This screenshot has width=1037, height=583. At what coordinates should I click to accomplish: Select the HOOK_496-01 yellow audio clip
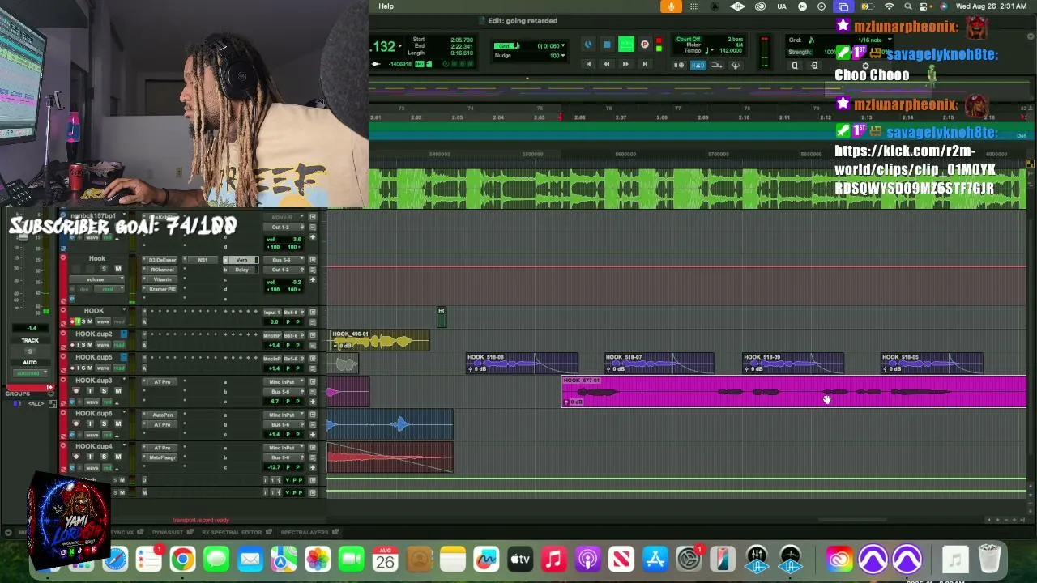(x=380, y=341)
